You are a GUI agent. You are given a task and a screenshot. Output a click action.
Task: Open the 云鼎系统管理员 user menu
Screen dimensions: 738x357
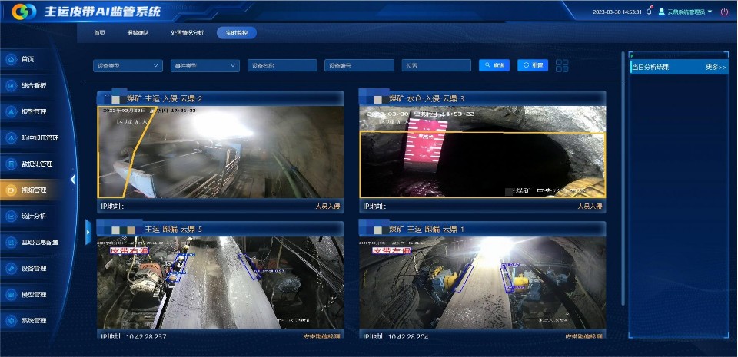[x=685, y=12]
